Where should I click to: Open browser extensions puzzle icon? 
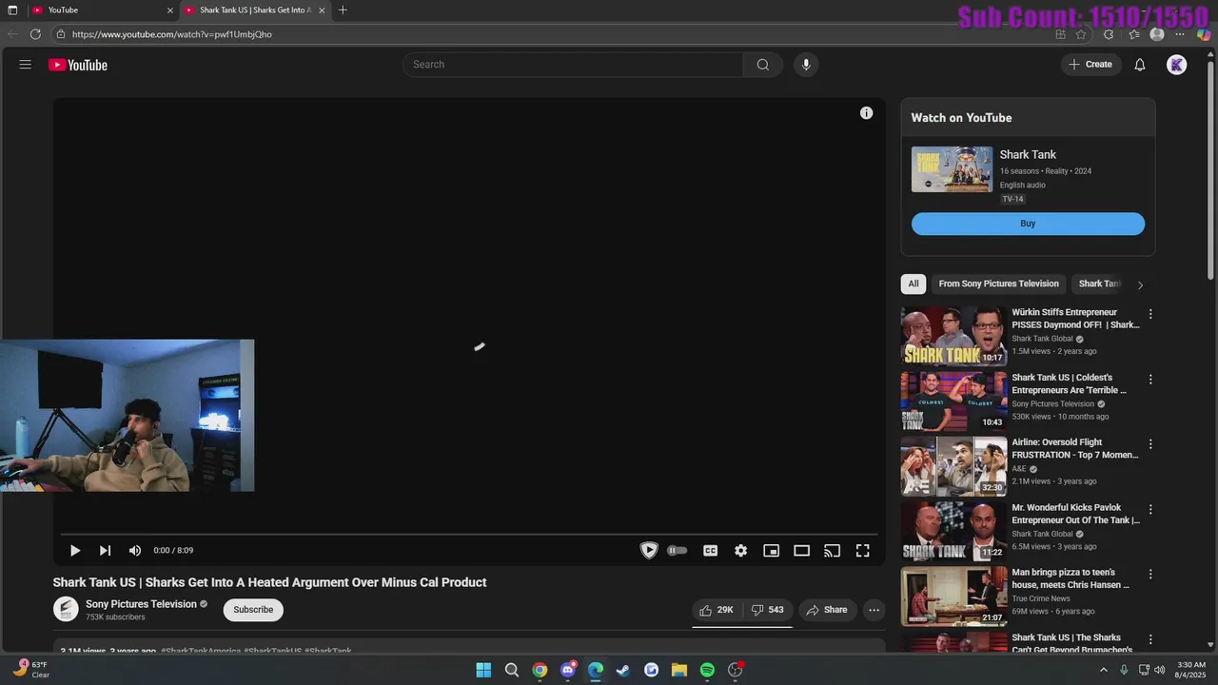point(1109,34)
